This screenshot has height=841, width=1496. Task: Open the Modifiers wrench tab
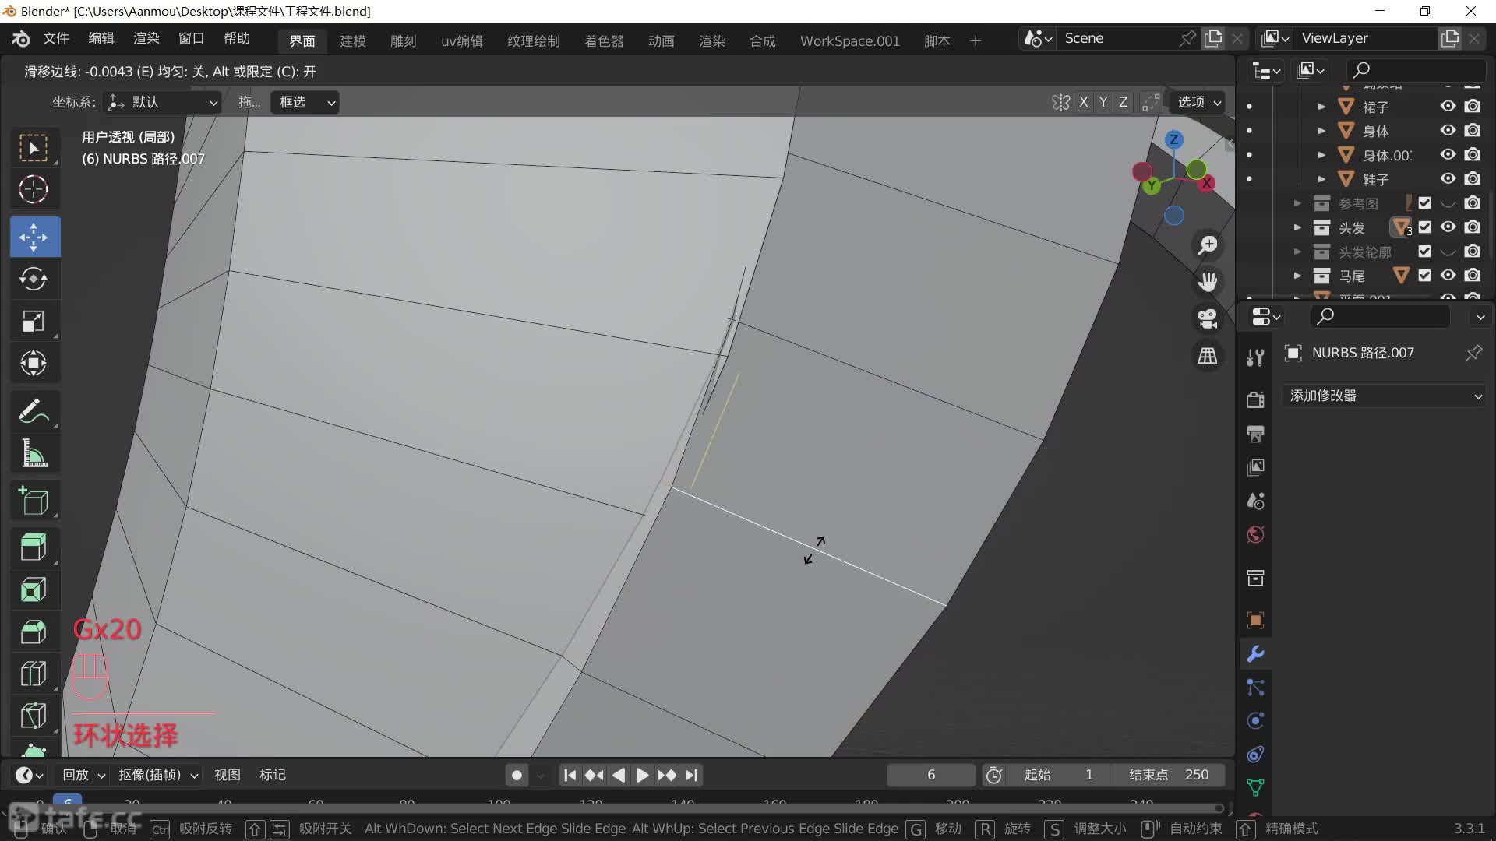[x=1255, y=654]
